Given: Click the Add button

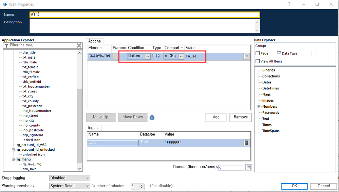Looking at the screenshot, I should click(x=216, y=117).
